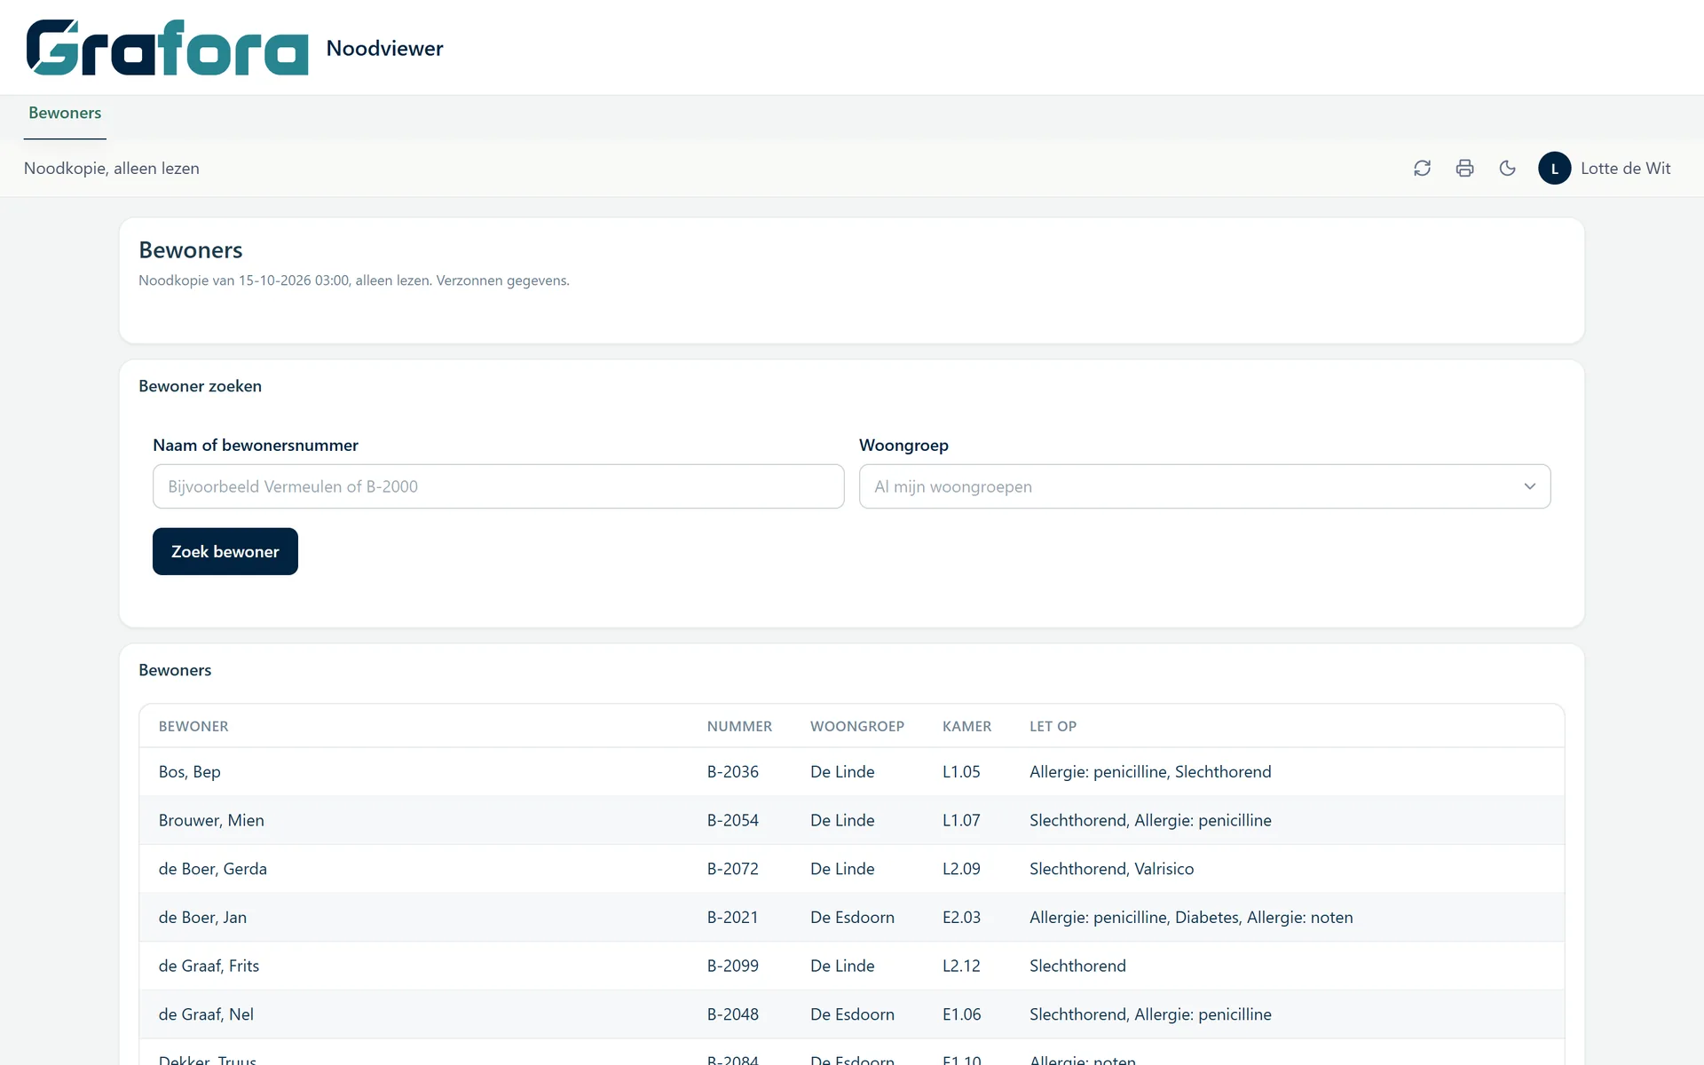Click the NUMMER column header
The width and height of the screenshot is (1704, 1065).
[x=739, y=726]
